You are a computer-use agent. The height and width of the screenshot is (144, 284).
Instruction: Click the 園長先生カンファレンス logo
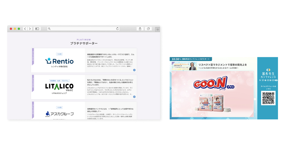268,73
